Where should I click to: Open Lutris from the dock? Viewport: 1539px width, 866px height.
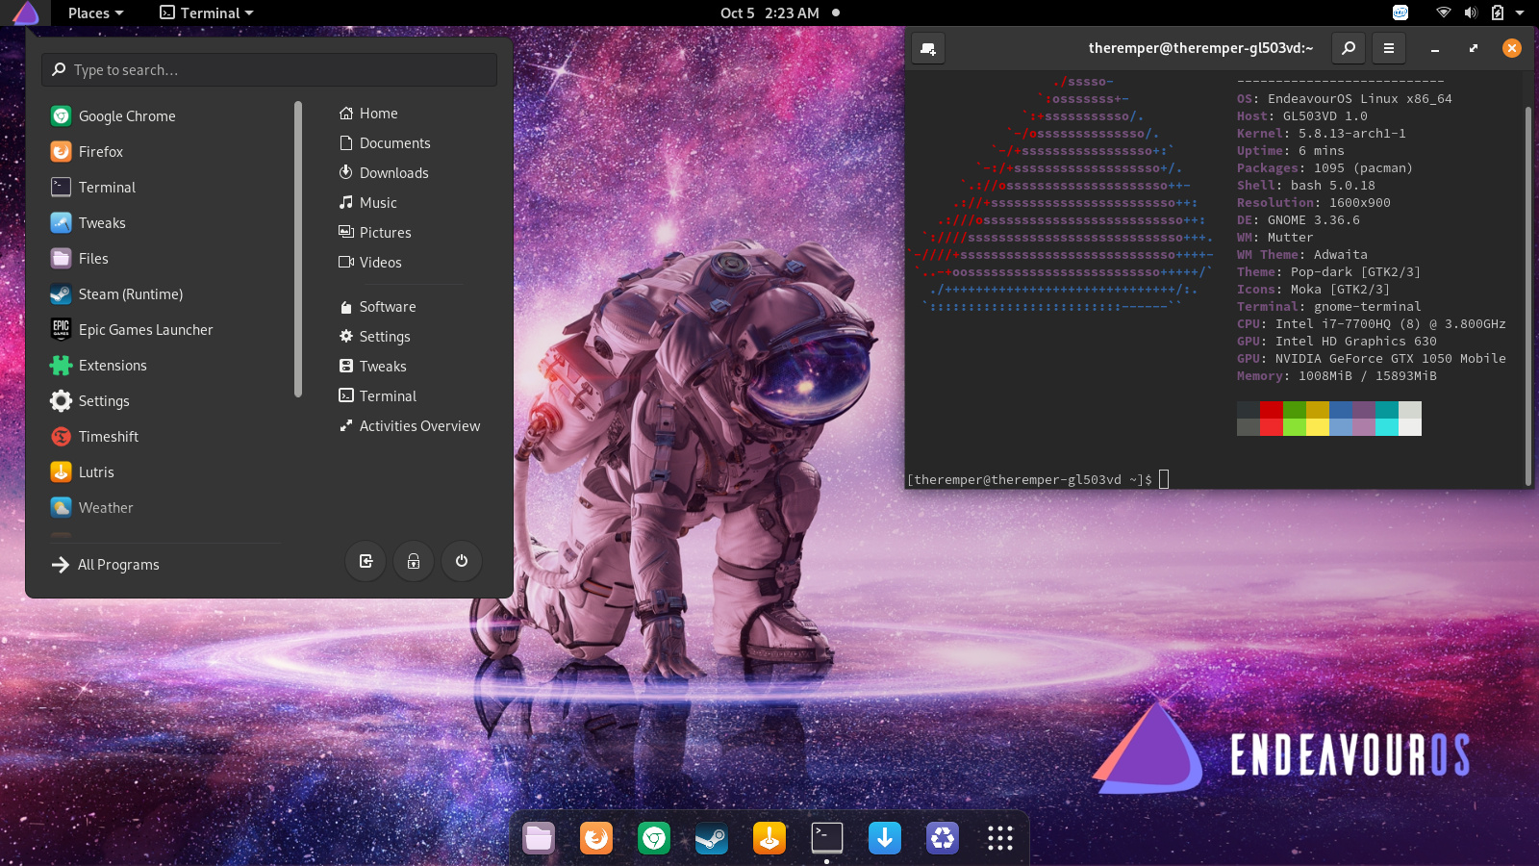pos(769,838)
